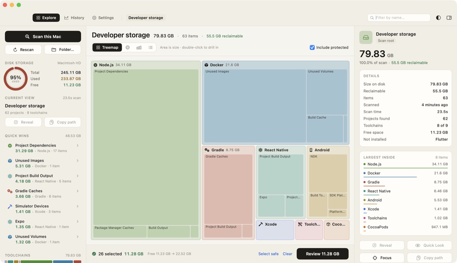This screenshot has height=263, width=457.
Task: Click the Project Build Output React icon
Action: [10, 176]
